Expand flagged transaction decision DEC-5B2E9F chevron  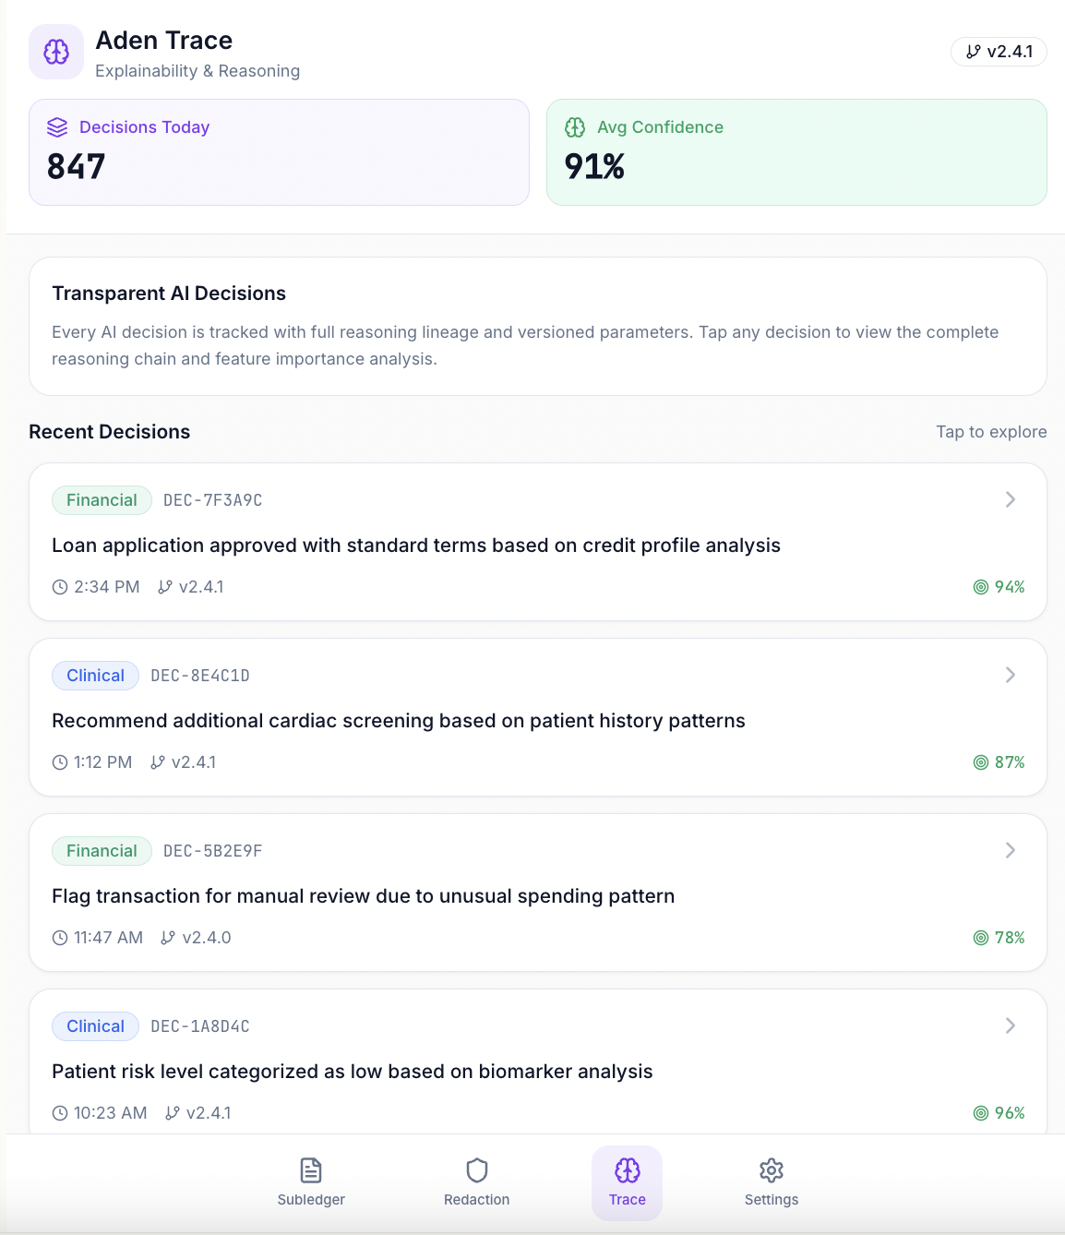point(1010,850)
